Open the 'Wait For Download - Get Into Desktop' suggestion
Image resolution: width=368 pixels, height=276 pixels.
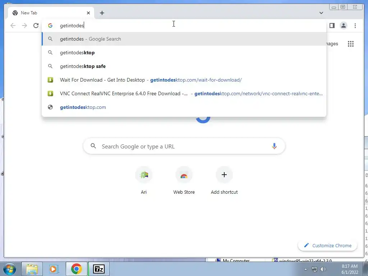tap(184, 80)
